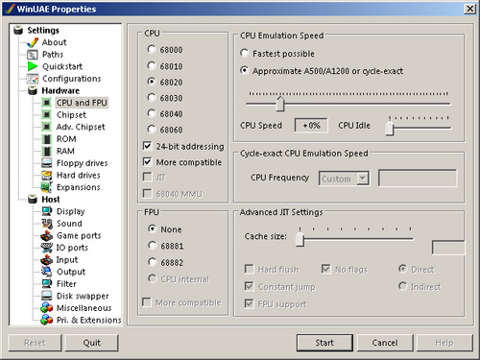Click the Host folder icon
The image size is (480, 360).
(33, 199)
